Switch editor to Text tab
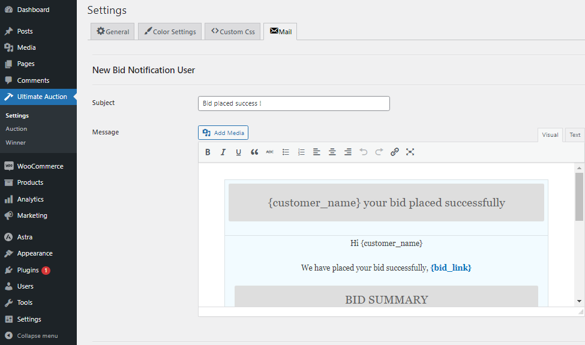Screen dimensions: 585x345 point(575,135)
